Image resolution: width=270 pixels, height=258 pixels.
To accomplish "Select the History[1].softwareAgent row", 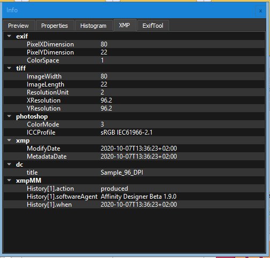I will coord(134,197).
